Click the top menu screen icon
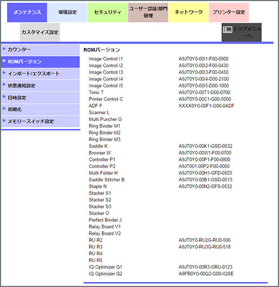 pos(228,30)
